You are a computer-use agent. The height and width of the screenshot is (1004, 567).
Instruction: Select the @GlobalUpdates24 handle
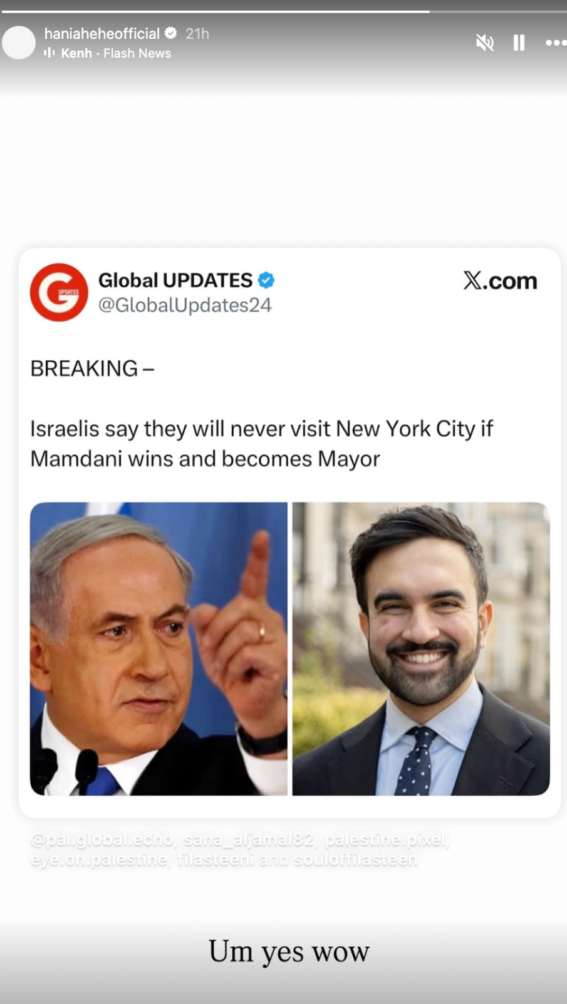click(x=185, y=305)
